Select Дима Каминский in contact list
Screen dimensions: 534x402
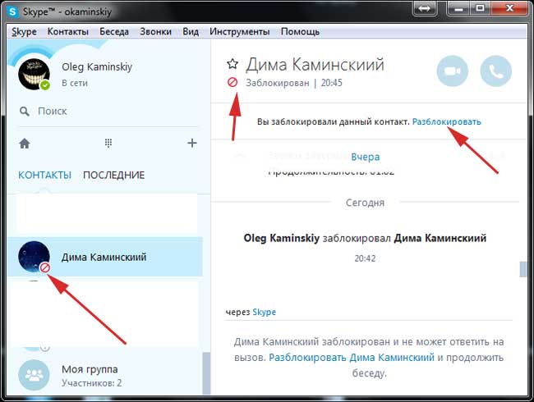tap(104, 257)
